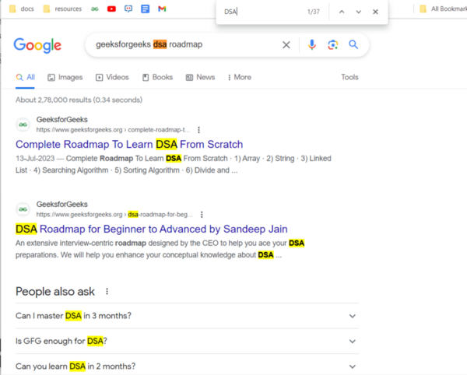Expand 'Can I master DSA in 3 months?'
This screenshot has width=467, height=375.
pyautogui.click(x=187, y=316)
